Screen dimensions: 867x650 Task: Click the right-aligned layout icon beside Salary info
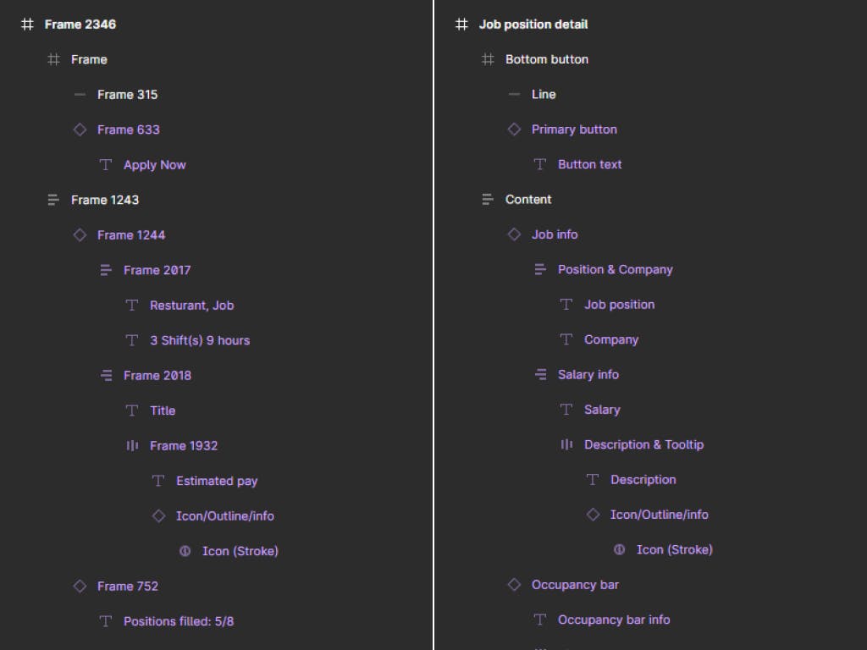pyautogui.click(x=540, y=374)
